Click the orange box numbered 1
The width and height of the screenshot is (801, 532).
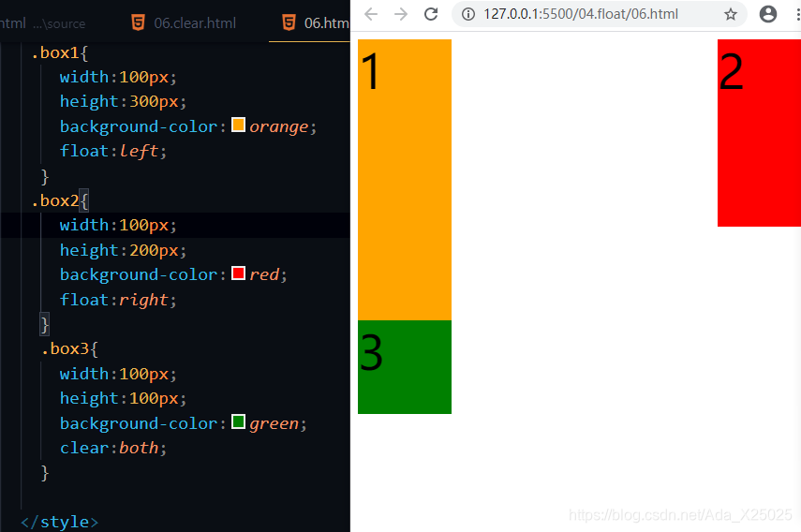point(405,180)
